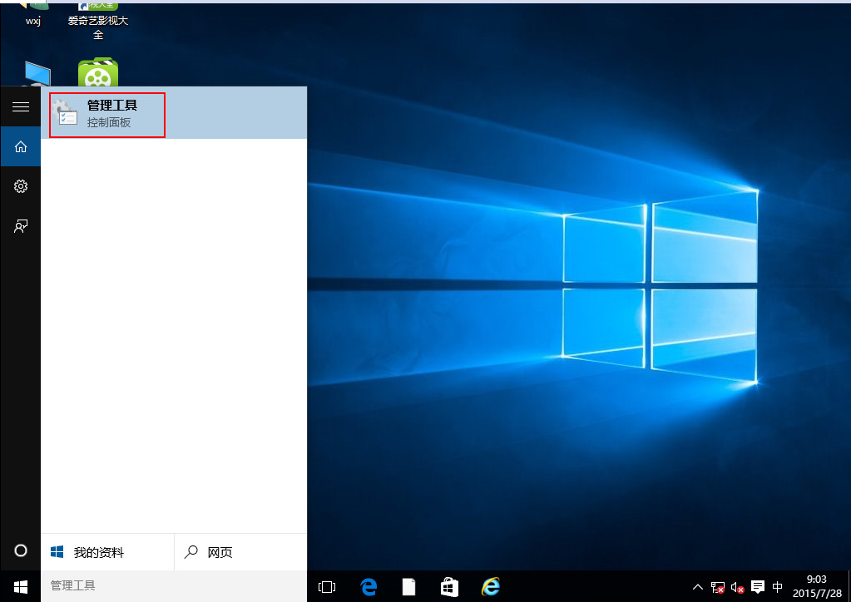Open the Action Center notification icon
Screen dimensions: 851x602
[x=758, y=587]
